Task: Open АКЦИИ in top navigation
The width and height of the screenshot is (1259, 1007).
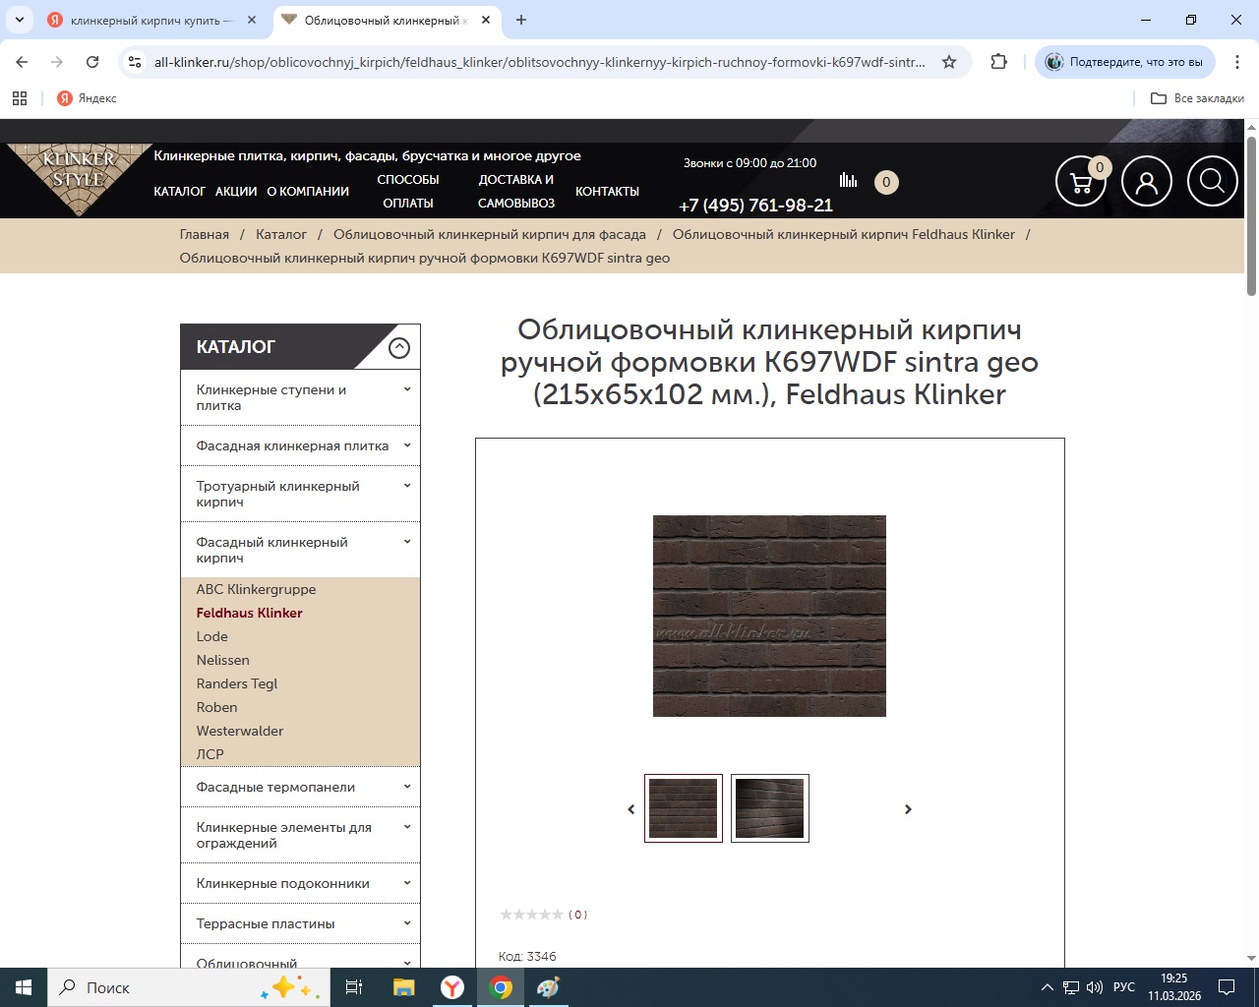Action: [x=236, y=192]
